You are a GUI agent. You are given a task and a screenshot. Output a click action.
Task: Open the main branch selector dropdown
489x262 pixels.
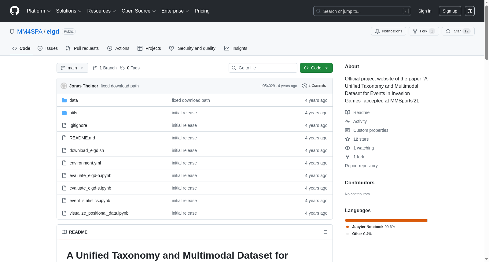(72, 68)
